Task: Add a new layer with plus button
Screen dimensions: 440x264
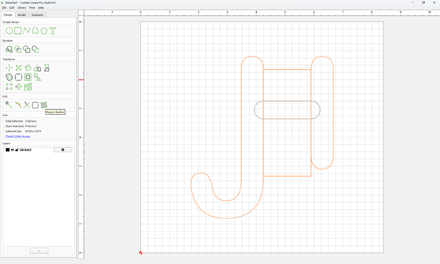Action: point(39,251)
